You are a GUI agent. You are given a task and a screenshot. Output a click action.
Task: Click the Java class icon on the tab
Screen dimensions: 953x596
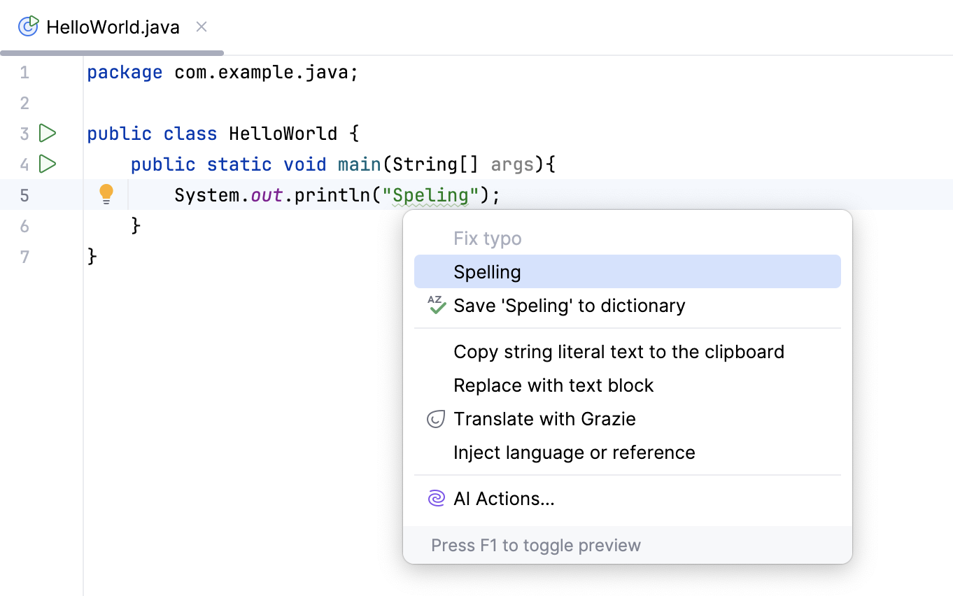pos(28,26)
